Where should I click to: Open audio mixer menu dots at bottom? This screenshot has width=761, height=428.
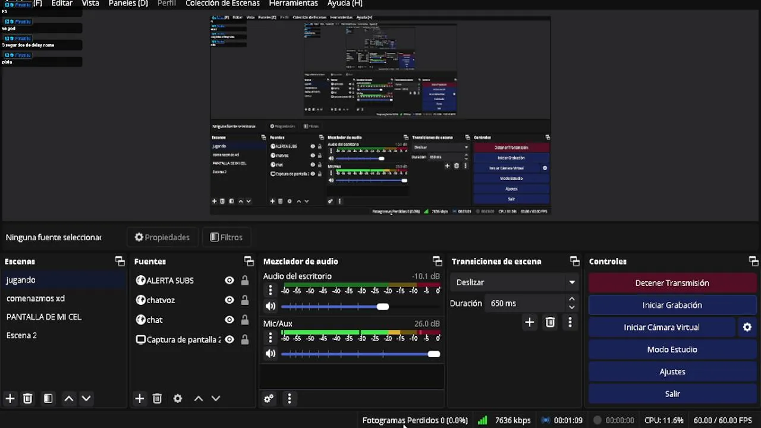(x=290, y=398)
